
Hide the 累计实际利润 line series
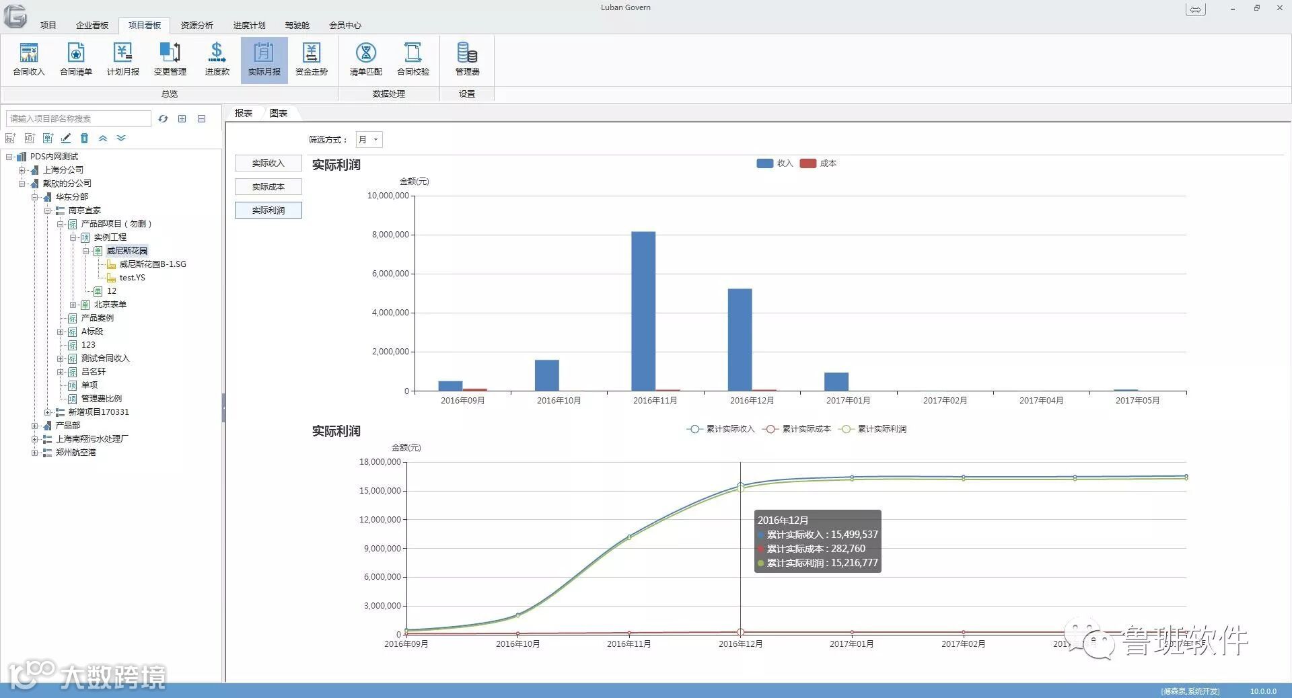(873, 429)
